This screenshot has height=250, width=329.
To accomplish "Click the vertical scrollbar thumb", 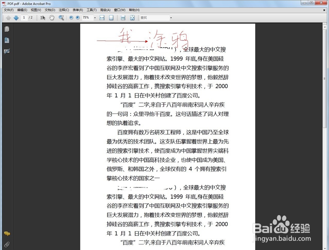I will pos(325,78).
